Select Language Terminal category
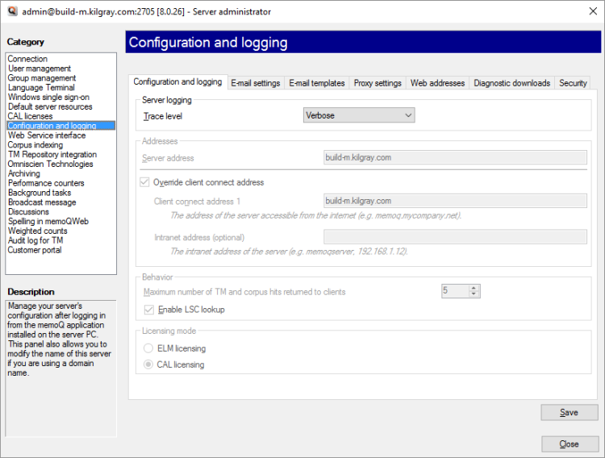This screenshot has height=458, width=605. 41,88
